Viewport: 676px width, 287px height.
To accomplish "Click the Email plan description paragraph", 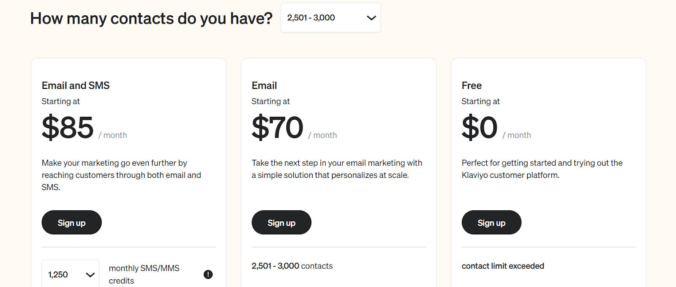I will click(337, 169).
